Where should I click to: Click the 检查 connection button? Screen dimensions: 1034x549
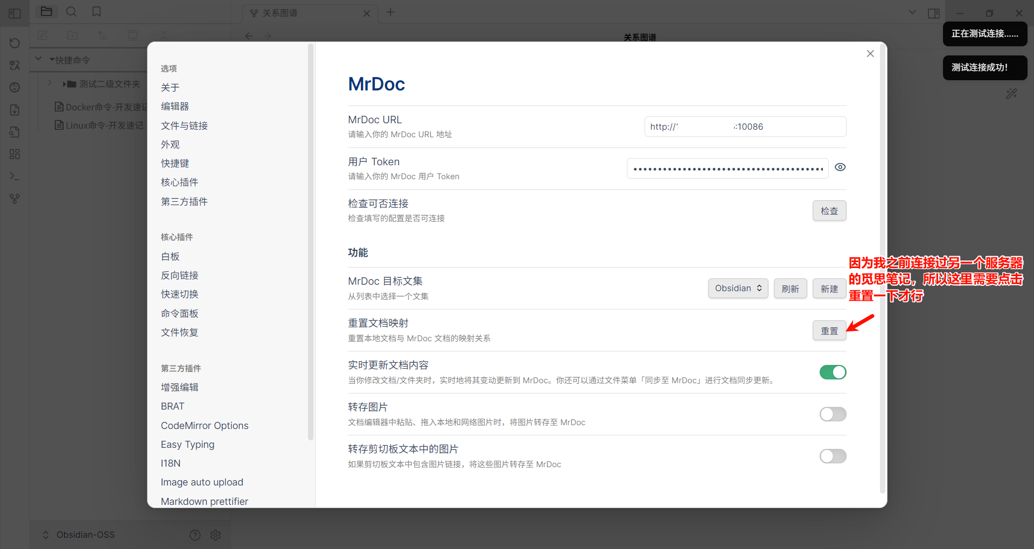(x=829, y=211)
